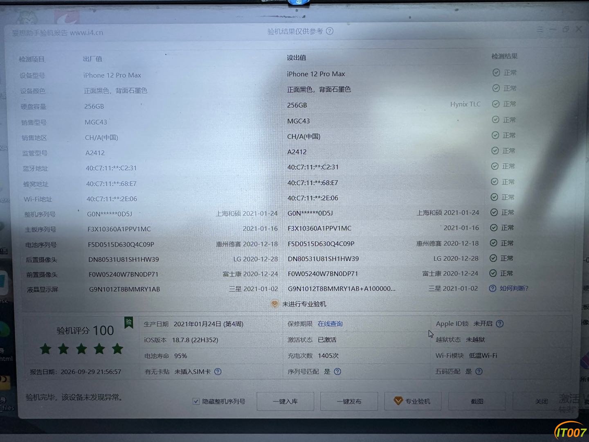This screenshot has height=442, width=589.
Task: Click the 关闭 button
Action: [541, 401]
